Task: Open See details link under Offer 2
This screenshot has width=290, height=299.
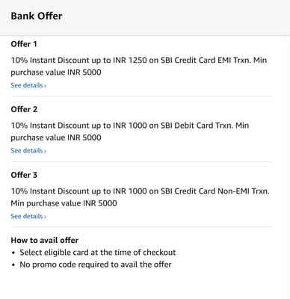Action: coord(28,150)
